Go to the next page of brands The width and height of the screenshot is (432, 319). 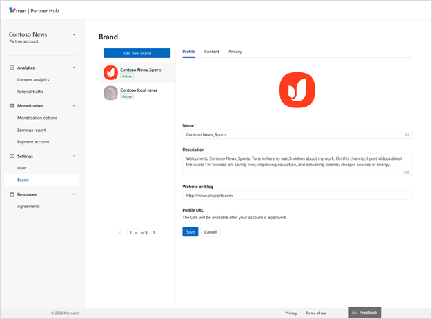154,233
